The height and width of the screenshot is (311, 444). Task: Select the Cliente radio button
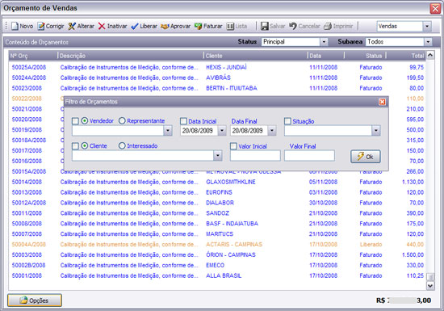click(x=85, y=146)
